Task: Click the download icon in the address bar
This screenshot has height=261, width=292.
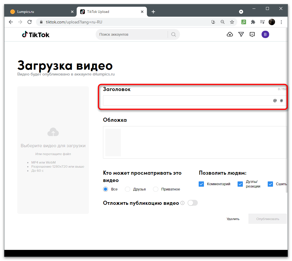Action: tap(213, 22)
